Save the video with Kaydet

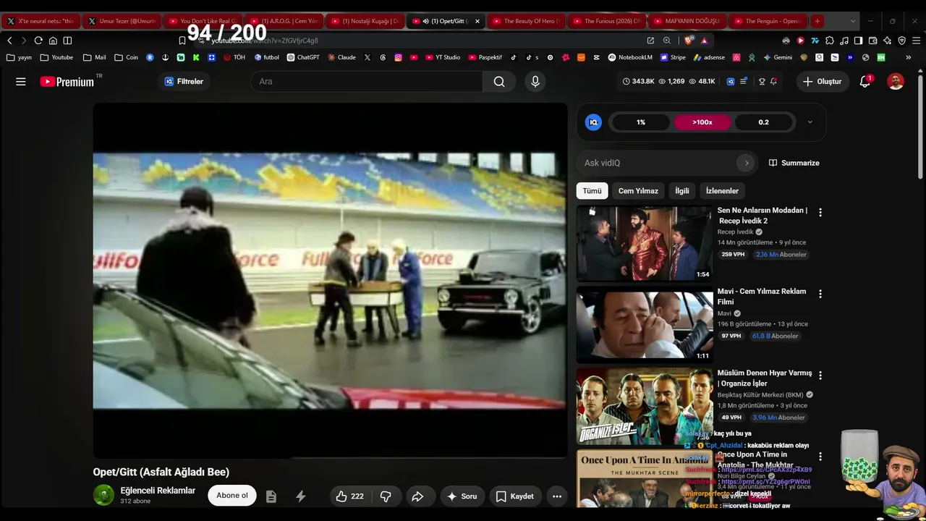tap(515, 496)
